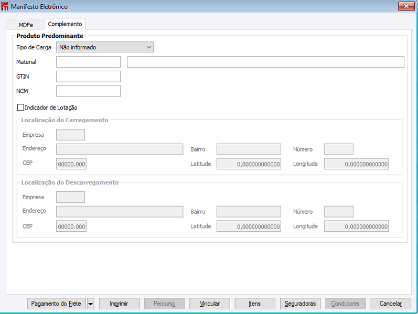Image resolution: width=418 pixels, height=314 pixels.
Task: Click the Material code input field
Action: click(88, 62)
